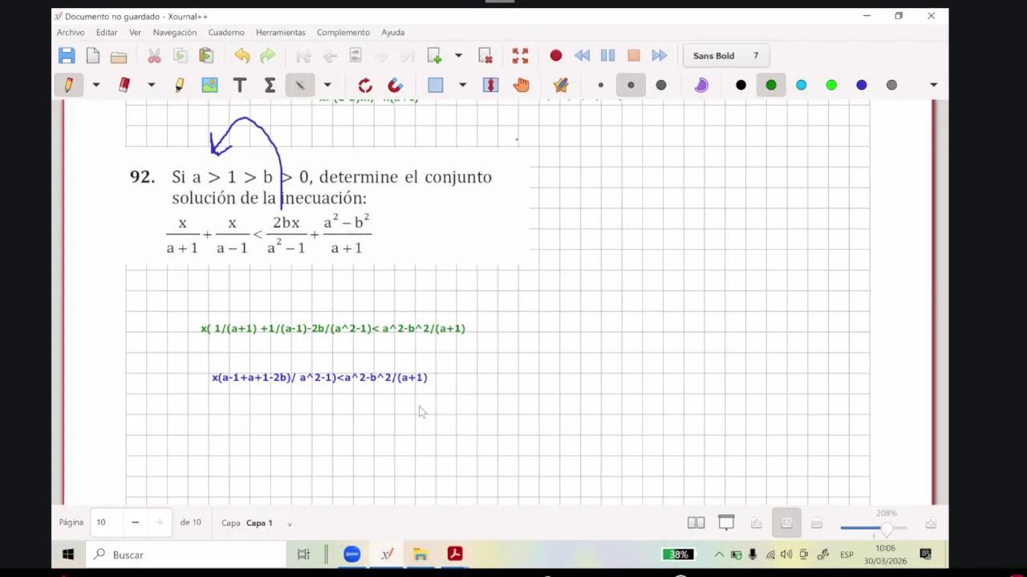
Task: Open the Navegación menu
Action: tap(175, 33)
